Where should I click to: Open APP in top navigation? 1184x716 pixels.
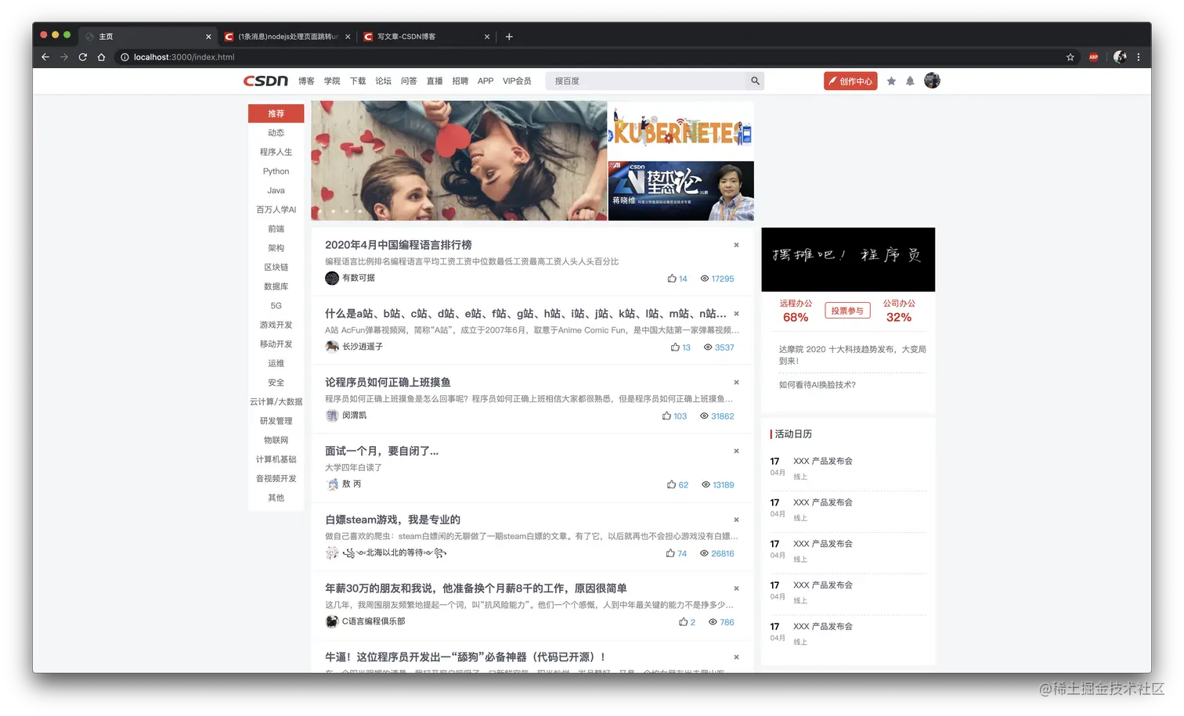coord(486,81)
